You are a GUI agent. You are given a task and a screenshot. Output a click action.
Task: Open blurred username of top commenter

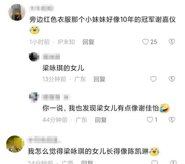(41, 8)
